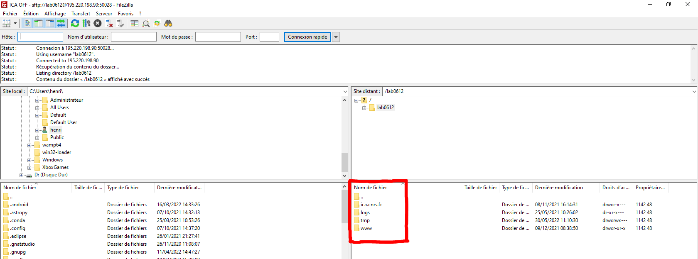
Task: Open the ? help menu
Action: (140, 14)
